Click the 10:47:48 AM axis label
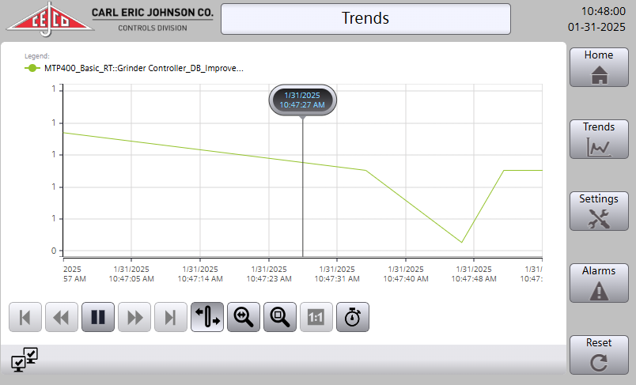Viewport: 636px width, 385px height. (x=474, y=274)
